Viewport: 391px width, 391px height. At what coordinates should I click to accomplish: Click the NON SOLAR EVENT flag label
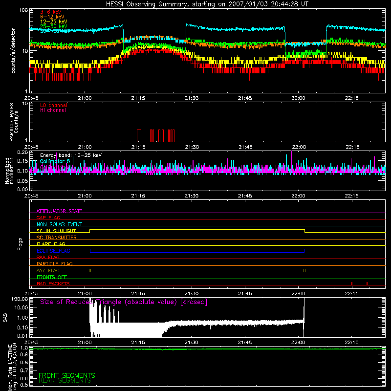(59, 224)
